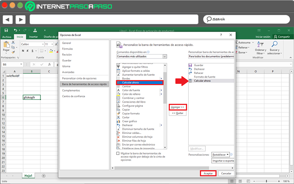Click the Save icon in quick access toolbar
This screenshot has width=294, height=184.
pos(6,30)
